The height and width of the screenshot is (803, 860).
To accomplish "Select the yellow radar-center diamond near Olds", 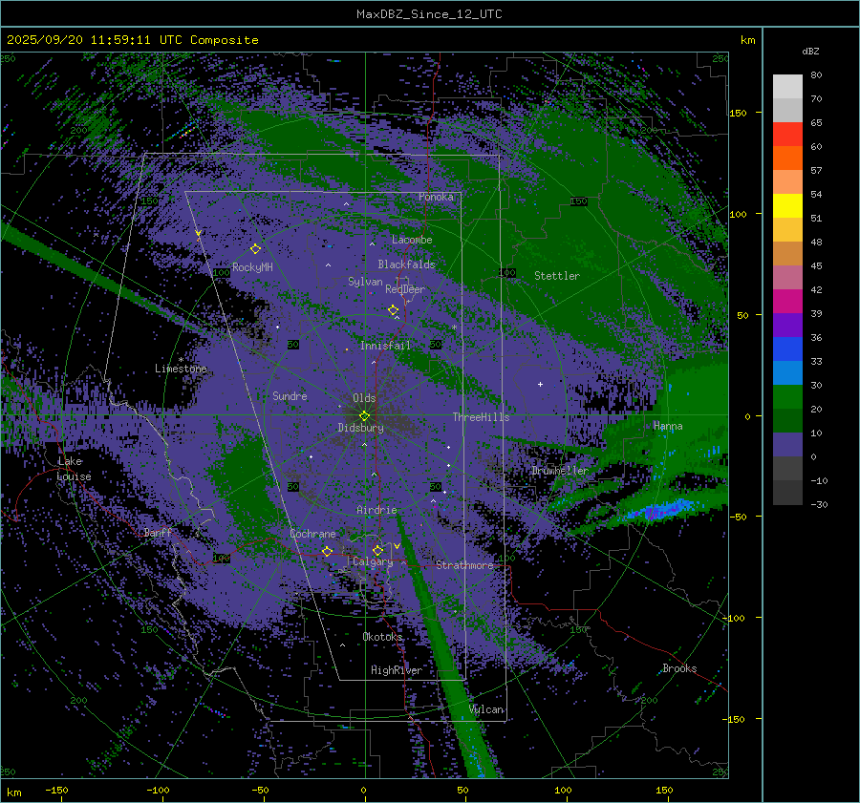I will pos(364,415).
